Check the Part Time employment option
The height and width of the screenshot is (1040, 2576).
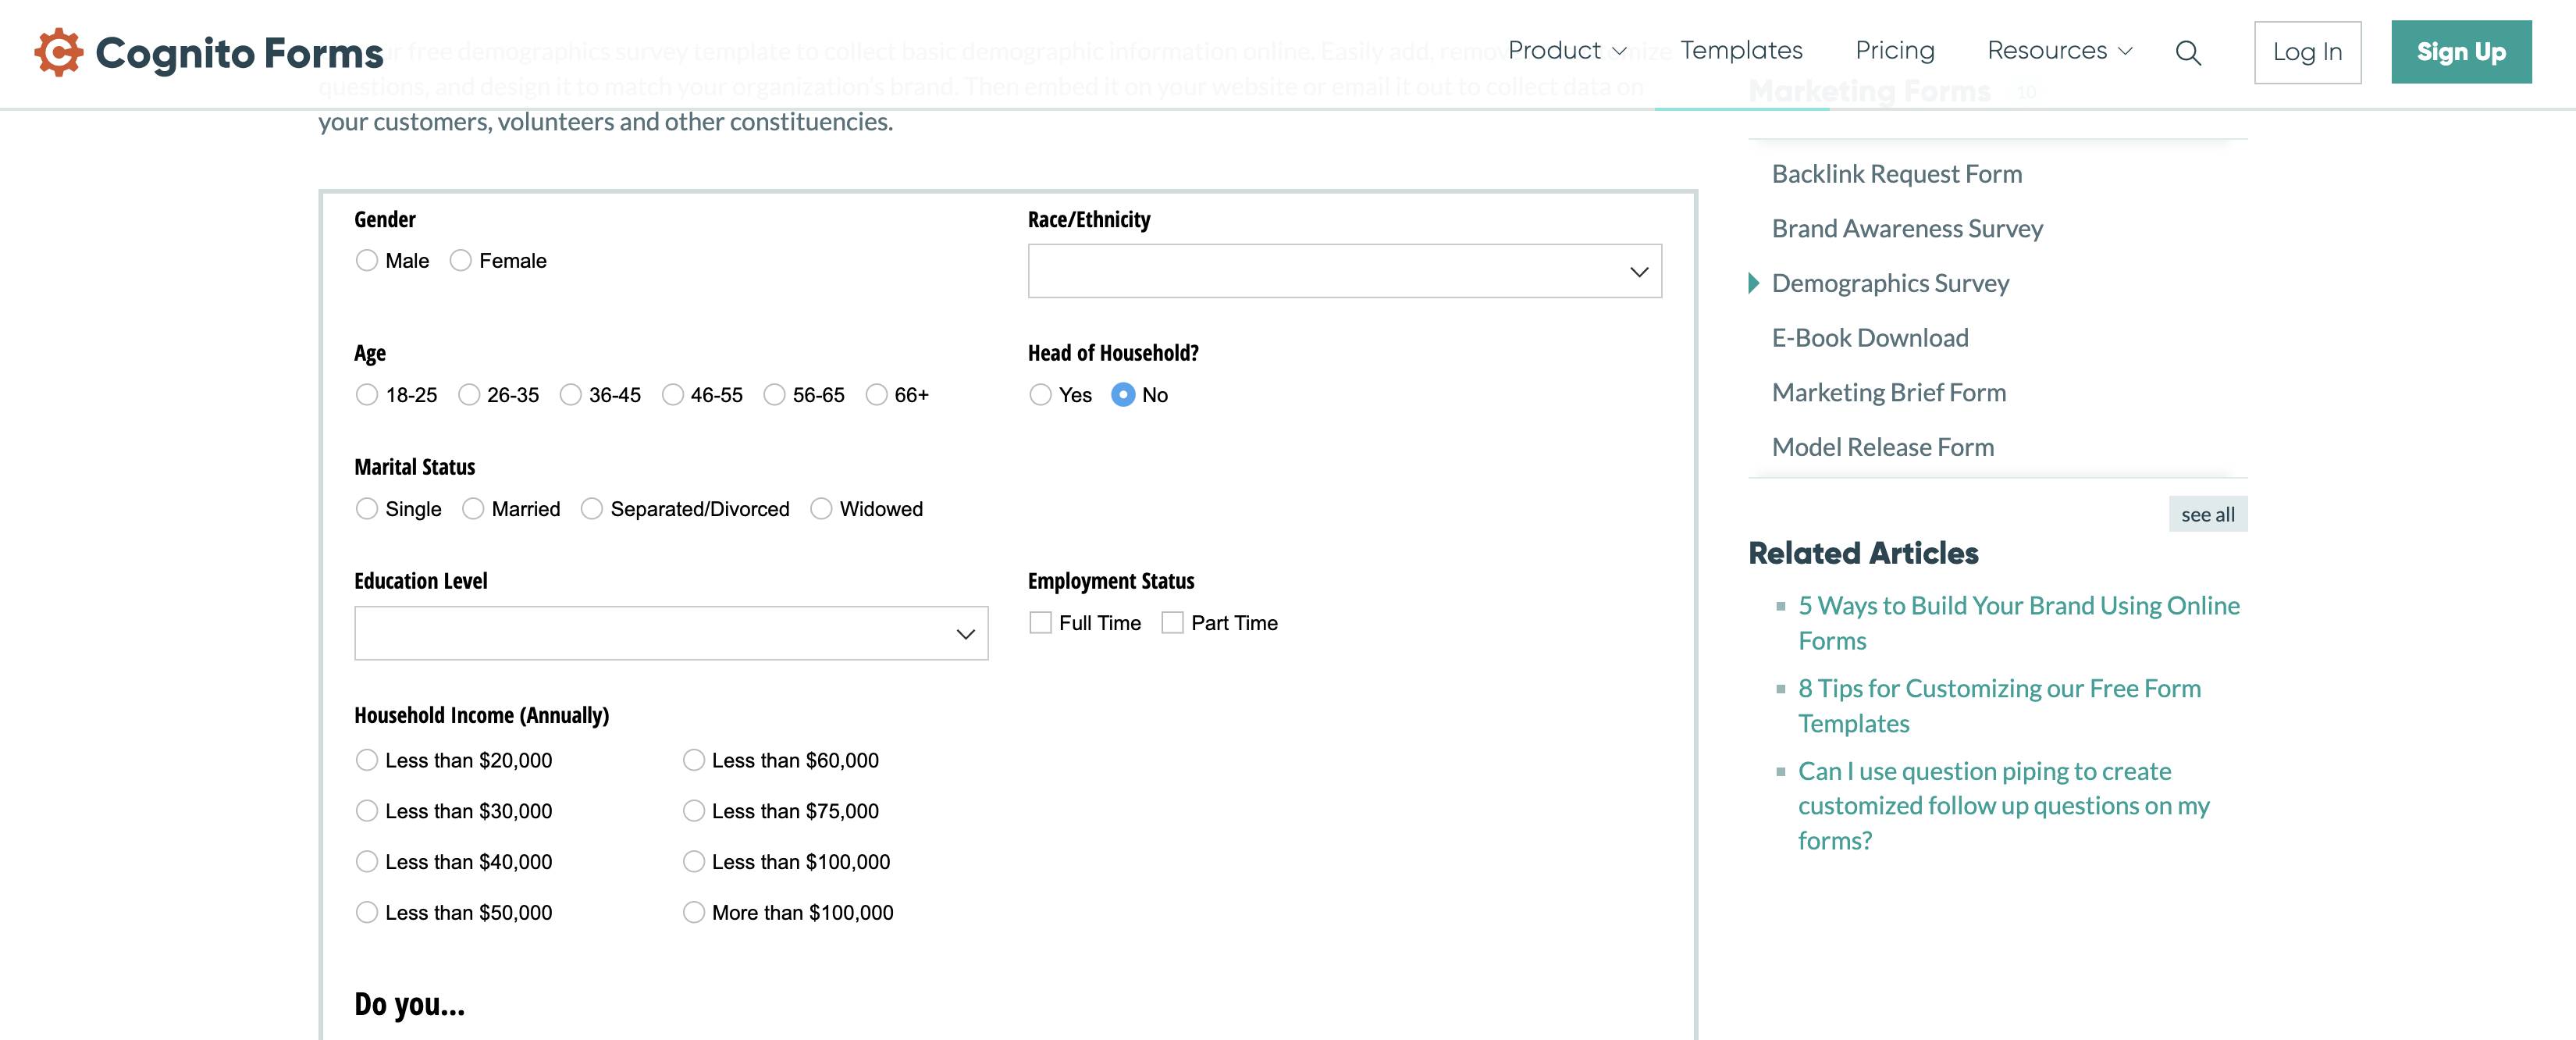point(1171,622)
